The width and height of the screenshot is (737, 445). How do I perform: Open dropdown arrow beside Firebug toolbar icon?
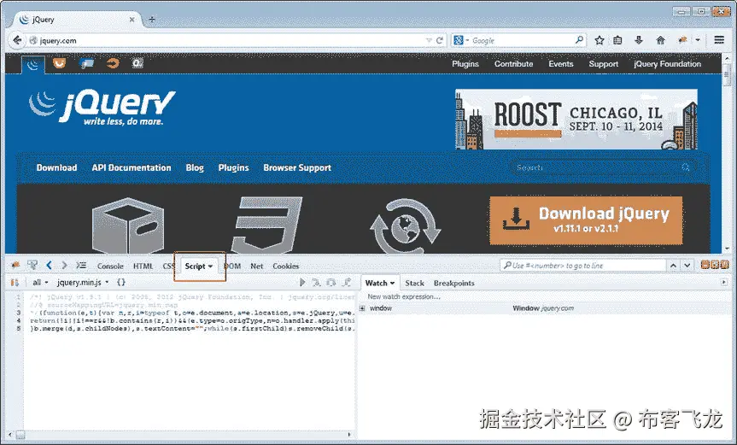click(698, 40)
